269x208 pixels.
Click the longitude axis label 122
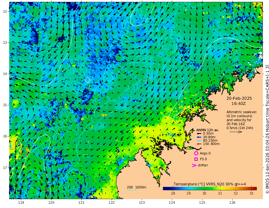(112, 202)
